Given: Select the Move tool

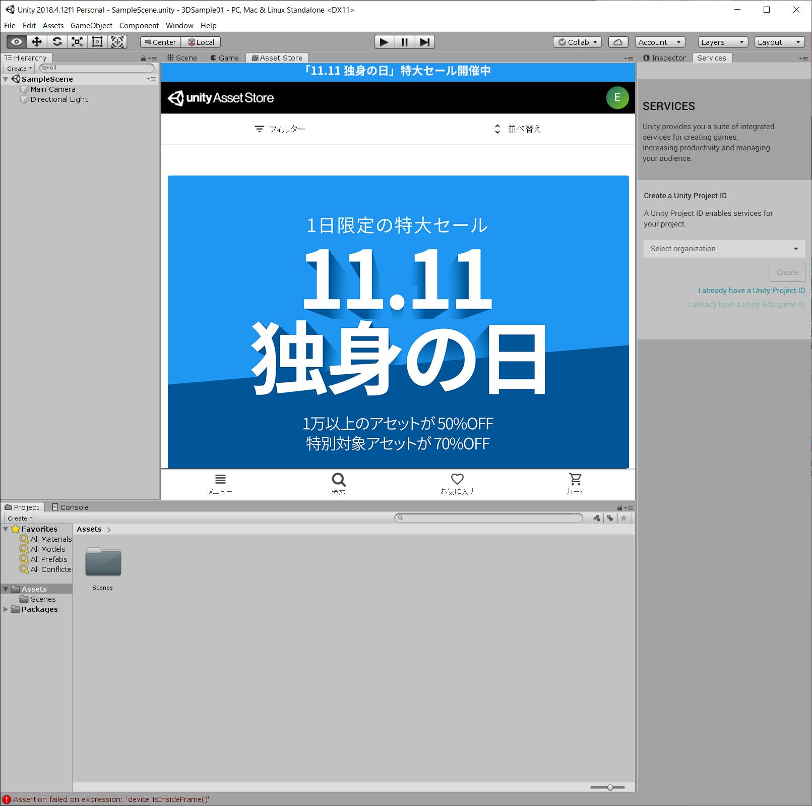Looking at the screenshot, I should [x=37, y=42].
